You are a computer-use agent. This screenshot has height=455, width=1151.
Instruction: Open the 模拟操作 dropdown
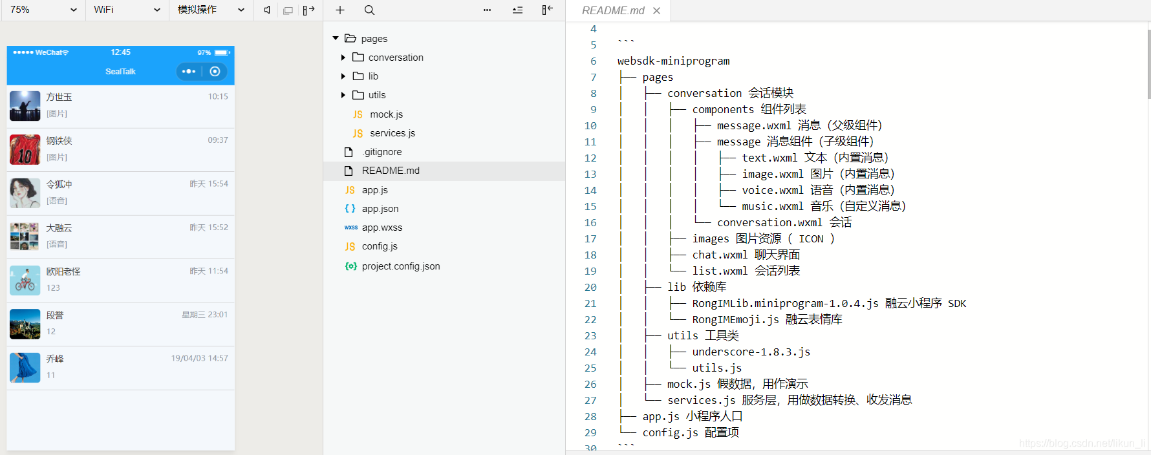(x=211, y=10)
